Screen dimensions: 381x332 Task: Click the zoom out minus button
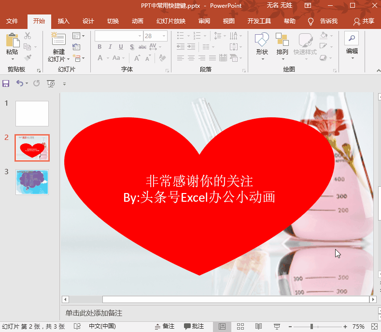click(290, 327)
